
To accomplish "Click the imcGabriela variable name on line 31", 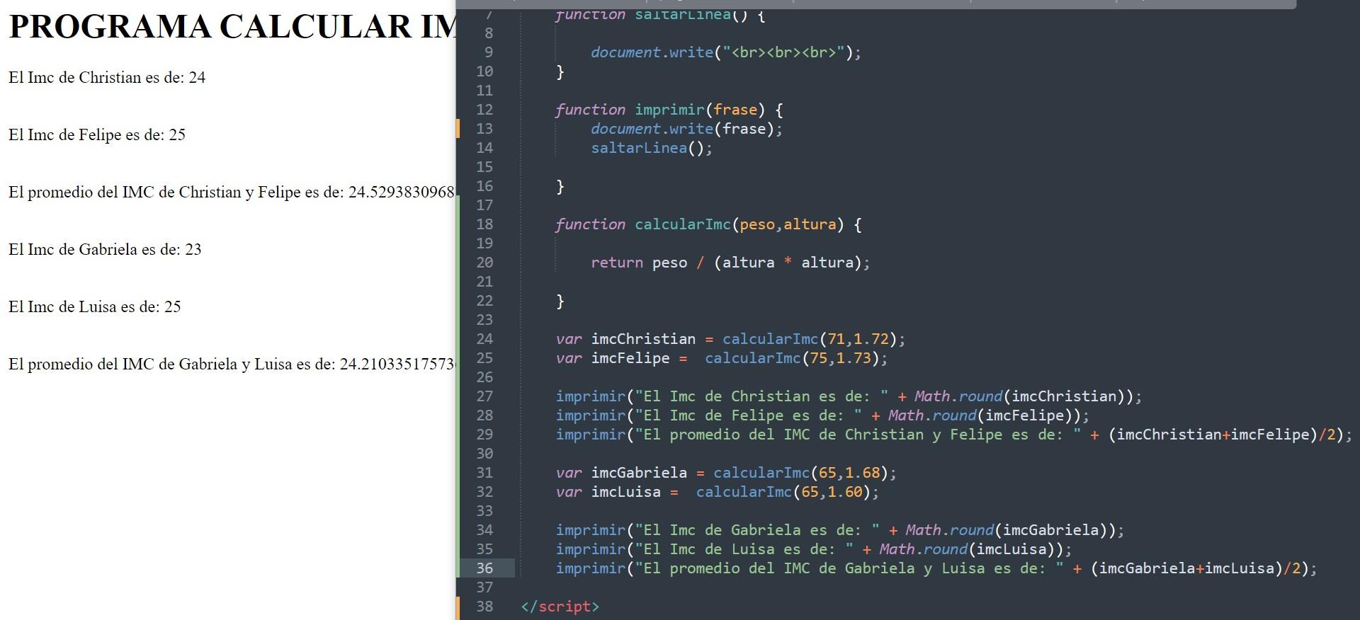I will 639,473.
